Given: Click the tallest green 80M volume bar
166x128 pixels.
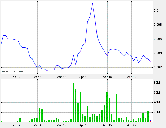Looking at the screenshot, I should coord(73,102).
